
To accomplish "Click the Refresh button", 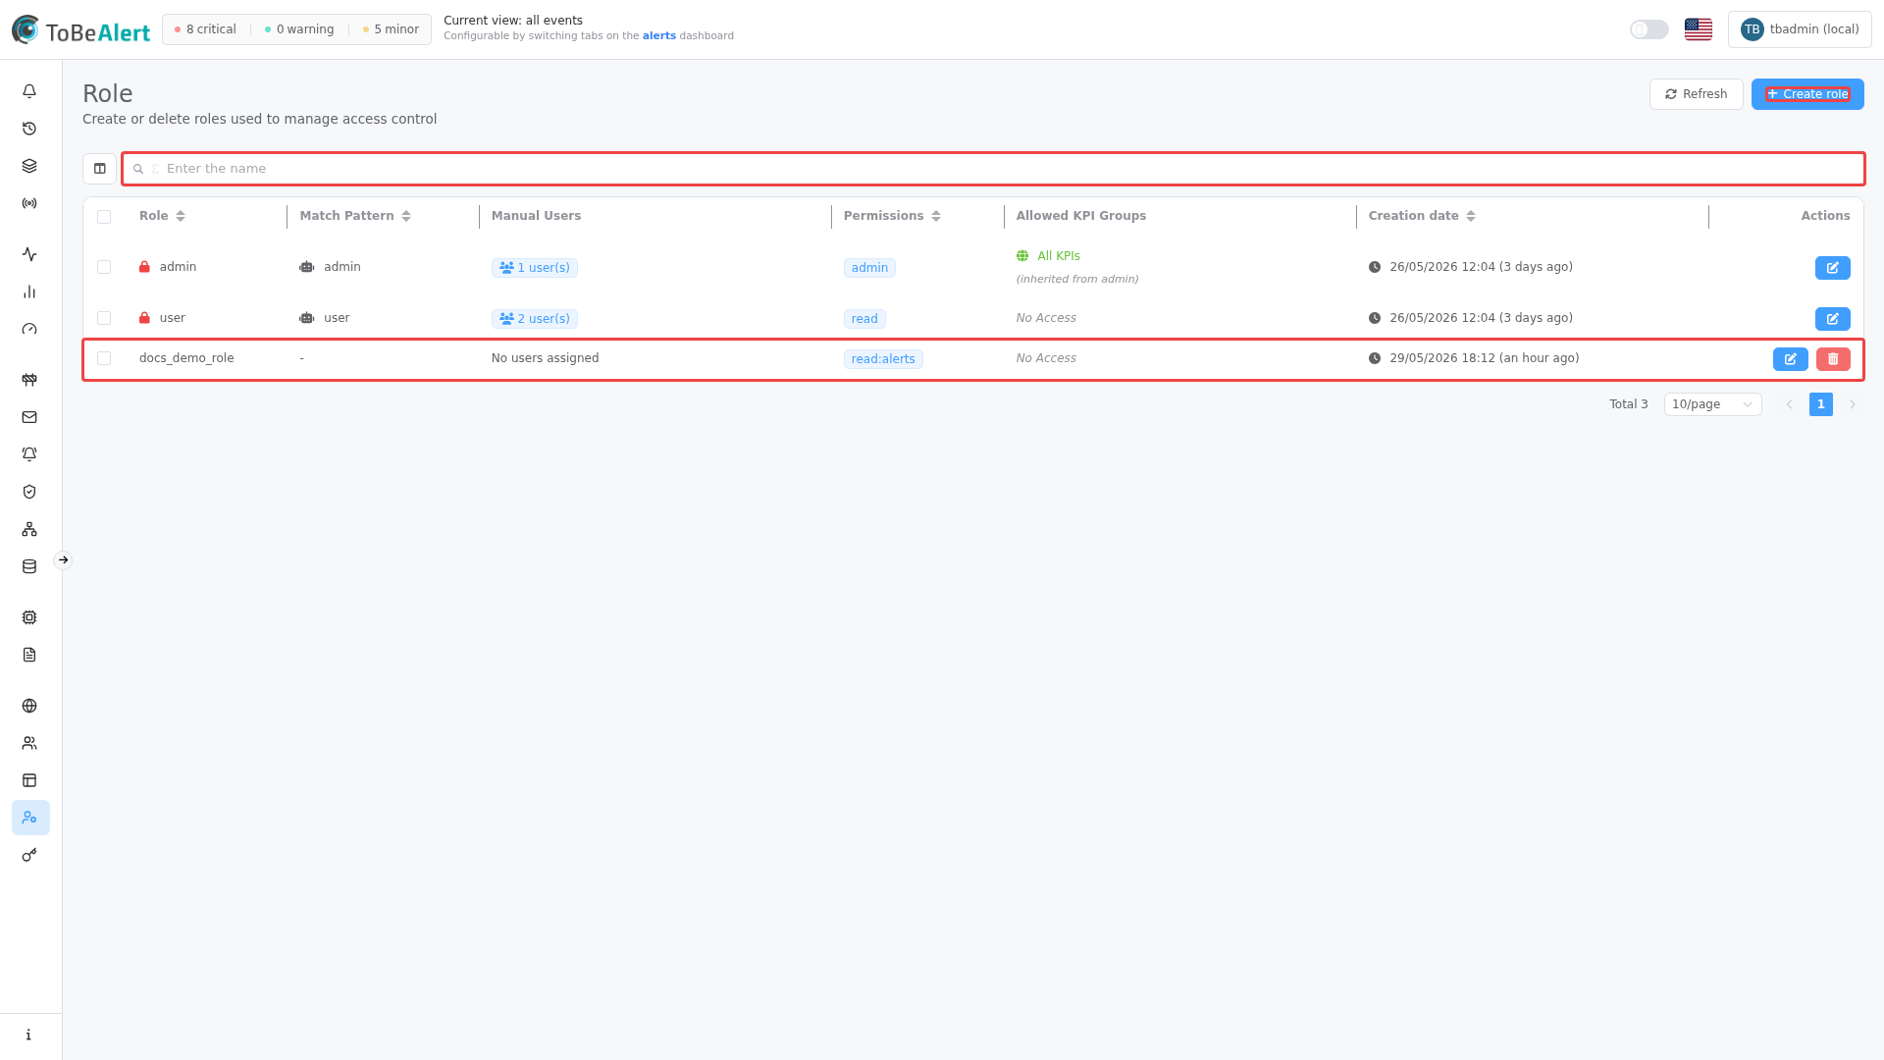I will tap(1696, 94).
